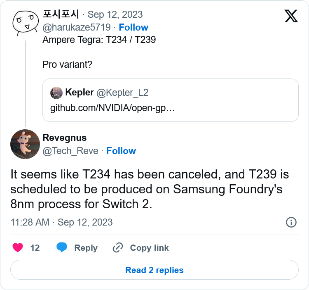309x290 pixels.
Task: Open Read 2 replies
Action: (x=154, y=270)
